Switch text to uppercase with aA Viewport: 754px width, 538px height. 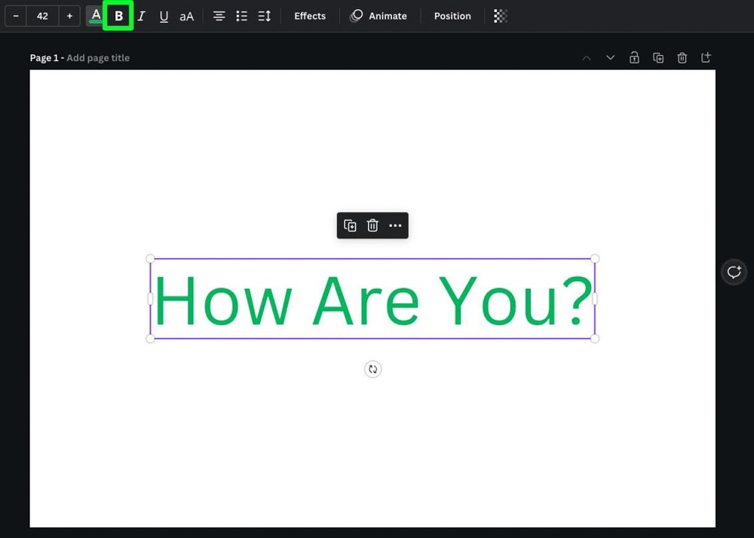[186, 16]
